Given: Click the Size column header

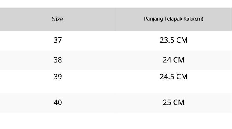Looking at the screenshot, I should point(58,19).
